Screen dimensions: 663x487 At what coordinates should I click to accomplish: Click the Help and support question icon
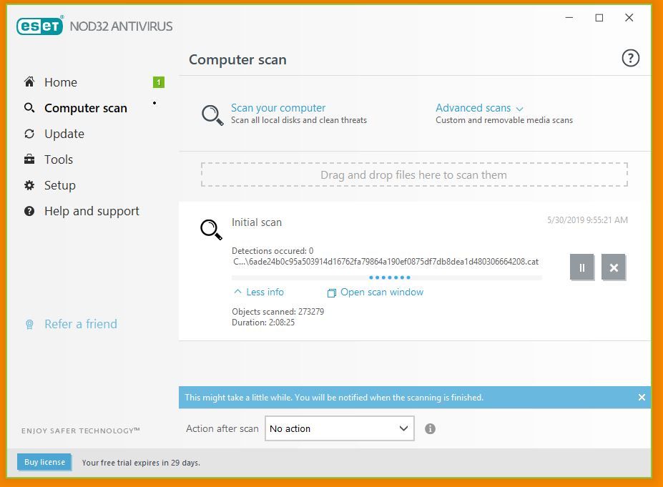pos(29,211)
